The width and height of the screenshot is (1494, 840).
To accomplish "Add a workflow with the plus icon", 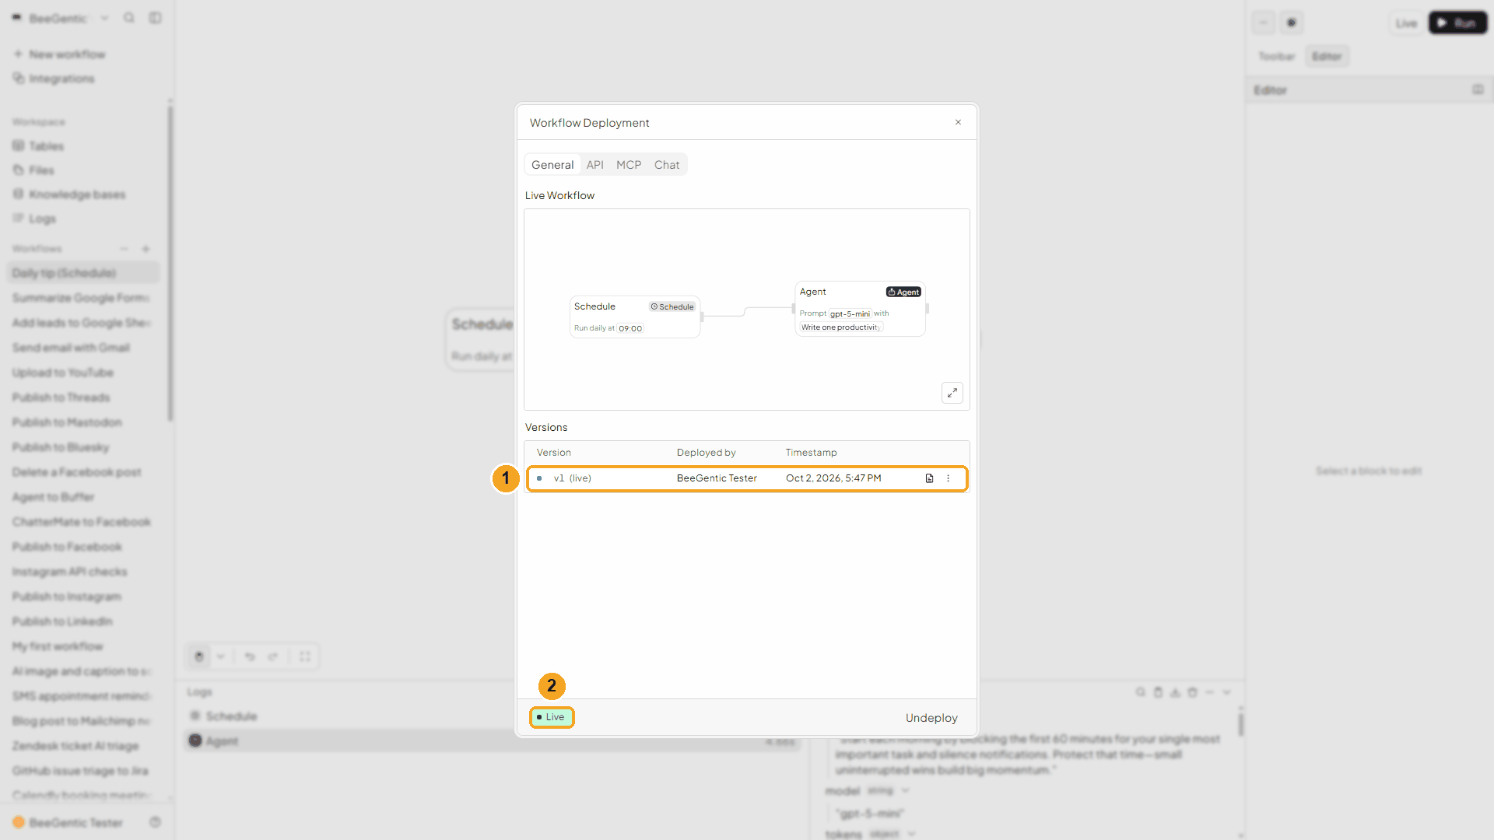I will (x=146, y=249).
